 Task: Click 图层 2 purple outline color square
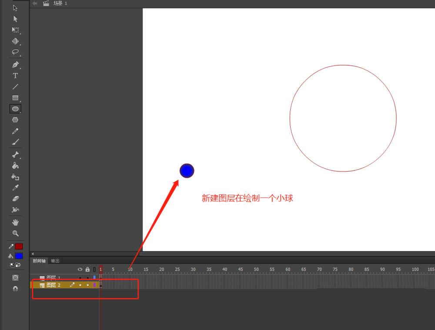(x=94, y=285)
